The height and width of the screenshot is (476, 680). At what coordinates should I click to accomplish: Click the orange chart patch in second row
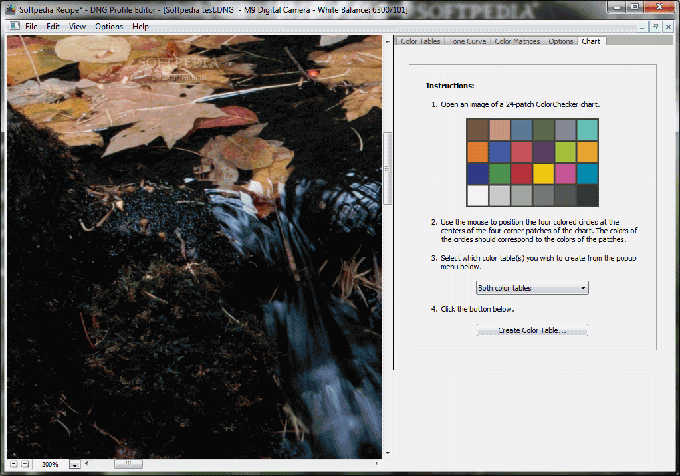pyautogui.click(x=477, y=152)
